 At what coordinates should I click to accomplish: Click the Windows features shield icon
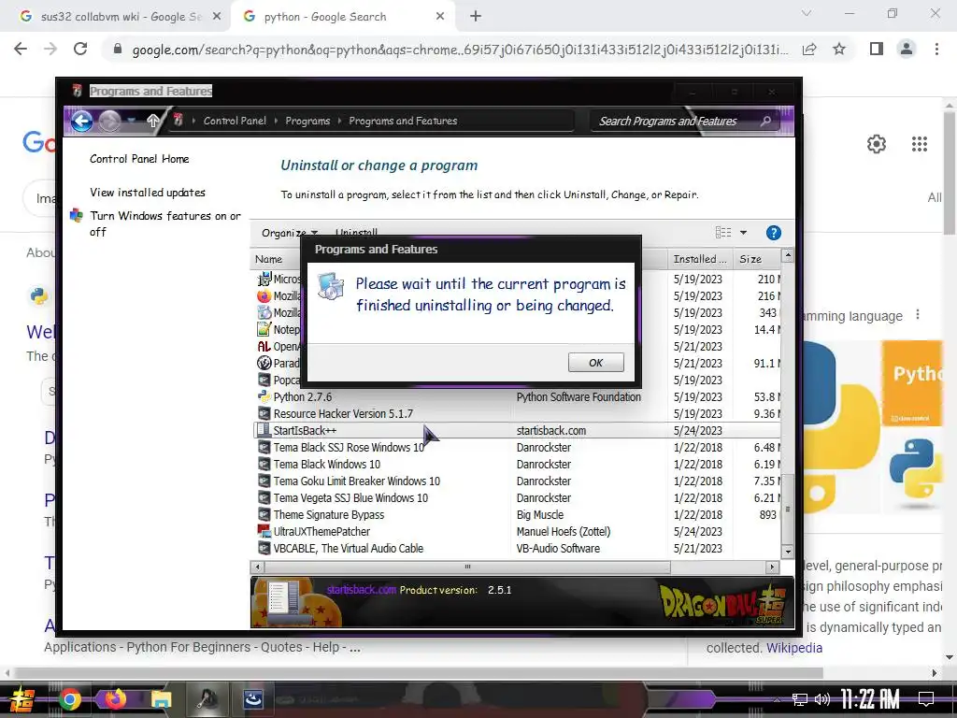point(77,216)
